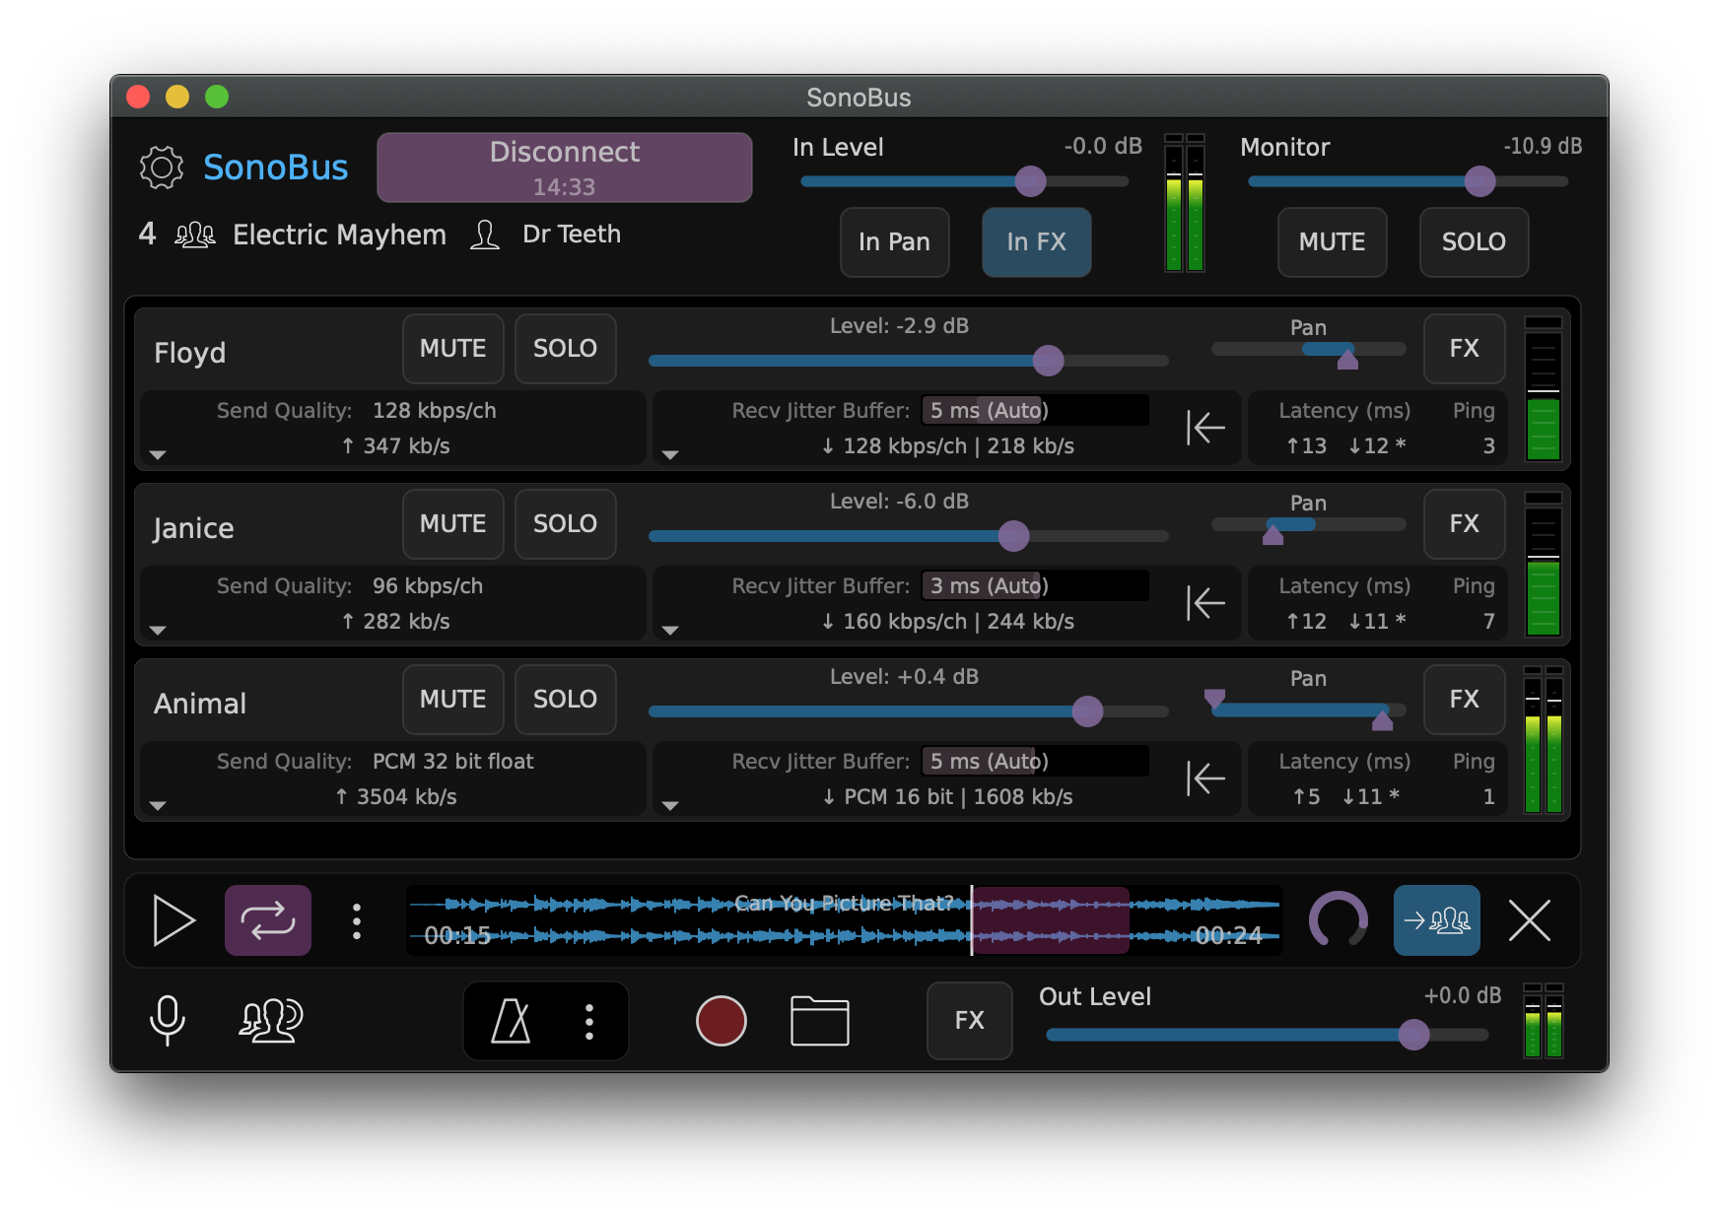Screen dimensions: 1719x1218
Task: Open the file playback options menu
Action: tap(357, 920)
